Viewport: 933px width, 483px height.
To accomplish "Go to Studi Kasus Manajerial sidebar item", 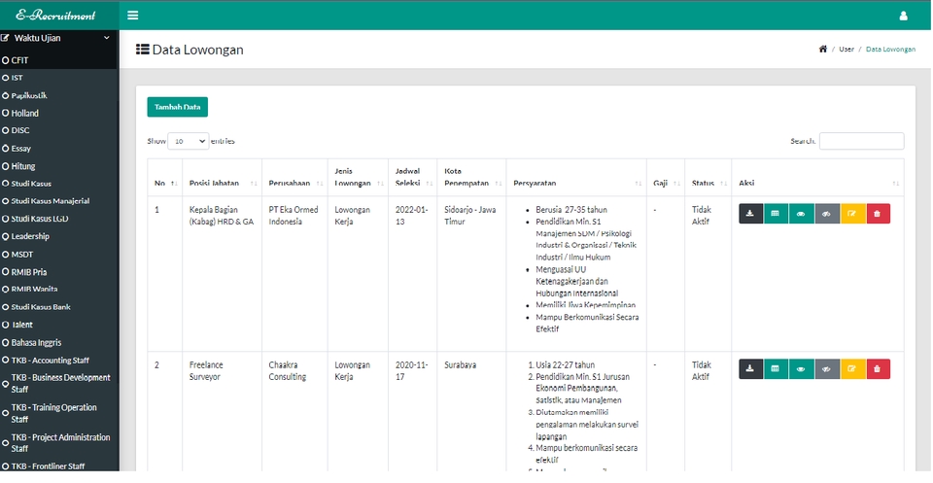I will tap(59, 201).
